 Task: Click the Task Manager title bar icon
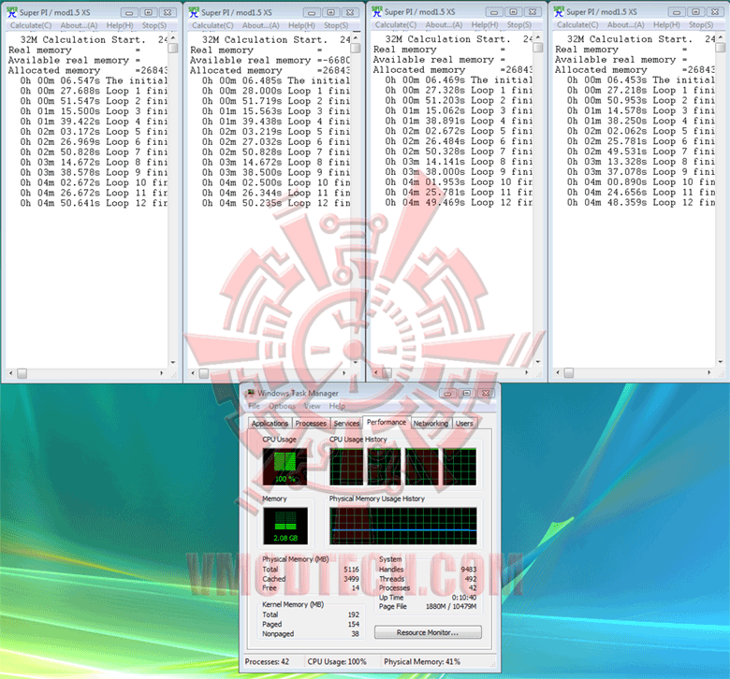(x=252, y=393)
